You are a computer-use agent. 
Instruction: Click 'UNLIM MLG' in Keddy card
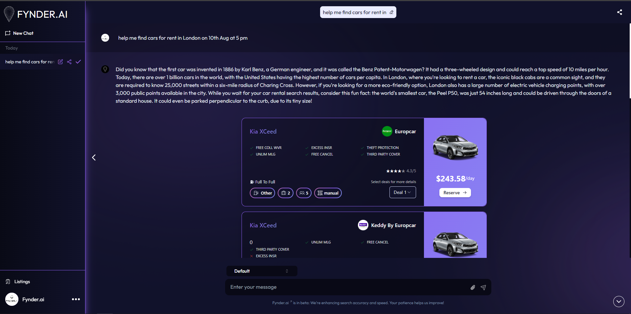(x=321, y=242)
